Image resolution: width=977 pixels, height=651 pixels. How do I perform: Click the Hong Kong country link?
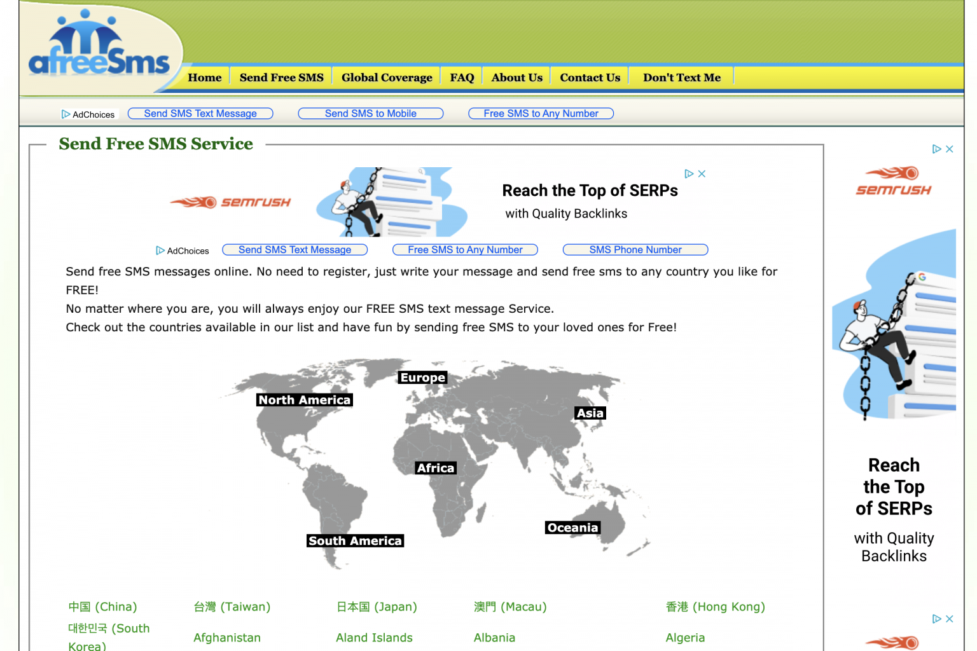click(715, 606)
